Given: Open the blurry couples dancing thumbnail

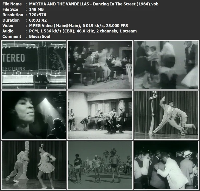Looking at the screenshot, I should click(x=166, y=65).
